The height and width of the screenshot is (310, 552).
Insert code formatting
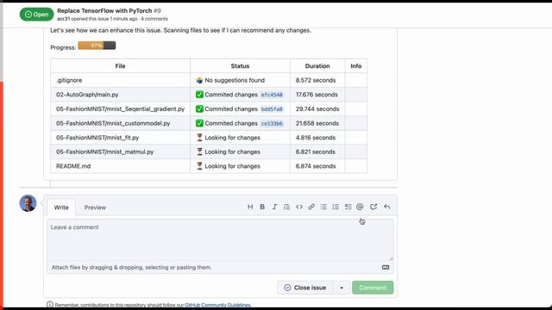299,207
